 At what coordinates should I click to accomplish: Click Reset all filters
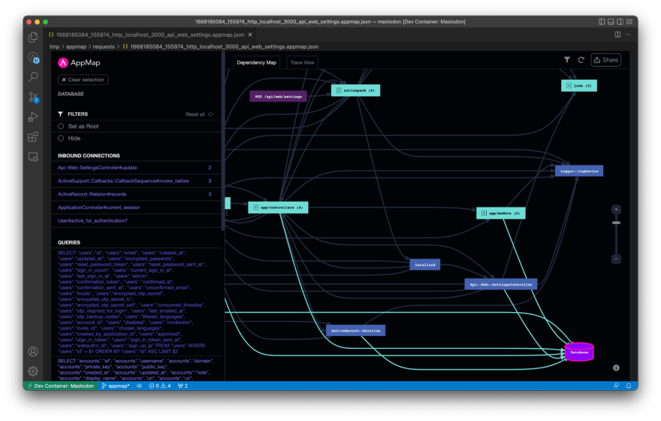click(199, 114)
